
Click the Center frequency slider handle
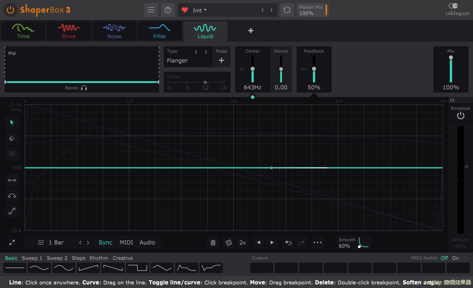[252, 69]
